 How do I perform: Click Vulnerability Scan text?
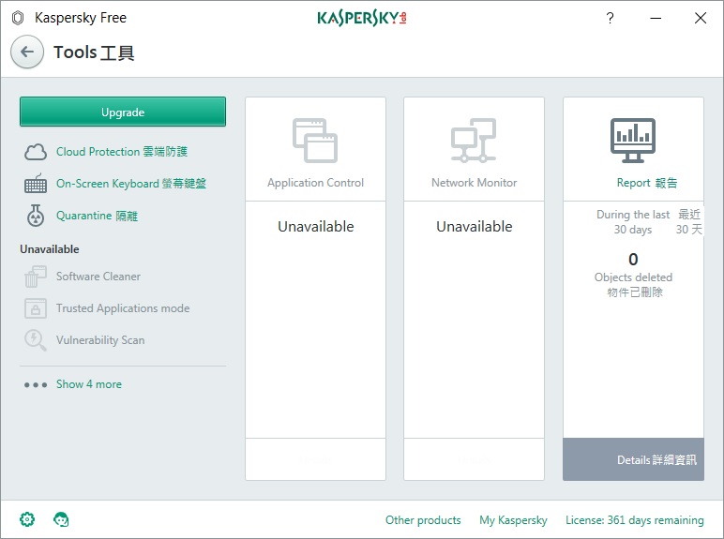(x=100, y=340)
